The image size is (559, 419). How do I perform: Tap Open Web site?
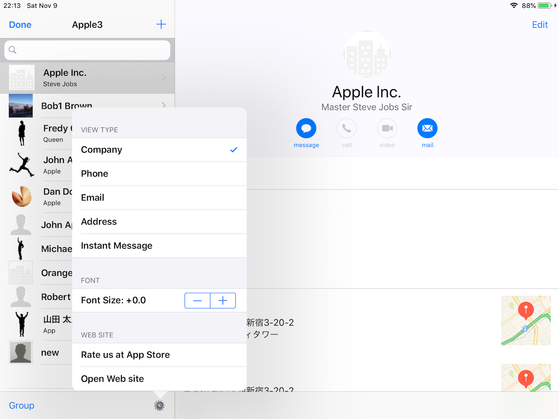[x=159, y=378]
